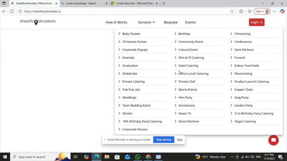The height and width of the screenshot is (161, 287).
Task: Open Task View on the taskbar
Action: point(75,157)
